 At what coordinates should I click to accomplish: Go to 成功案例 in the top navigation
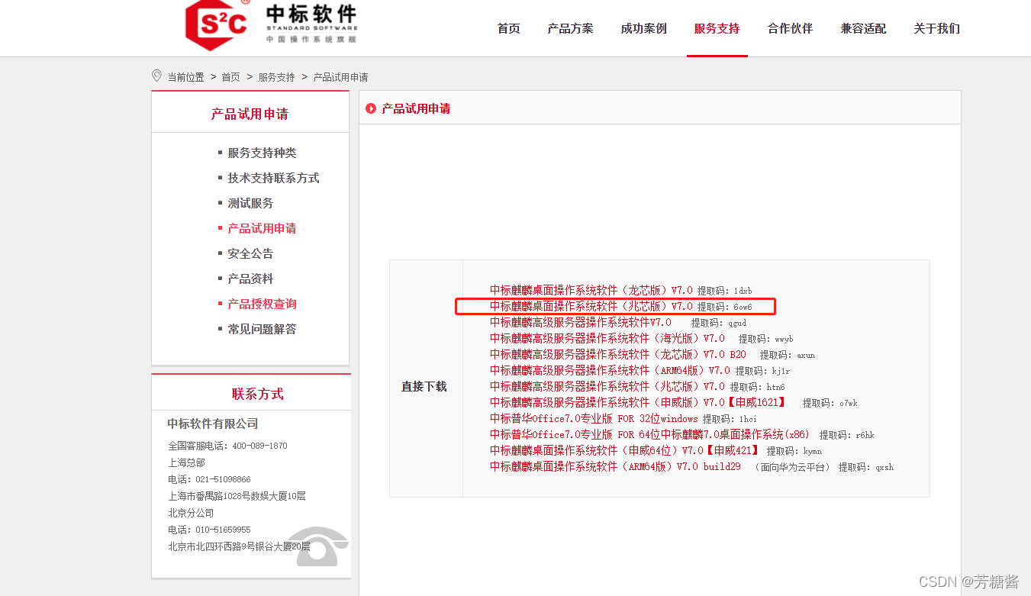(x=643, y=28)
